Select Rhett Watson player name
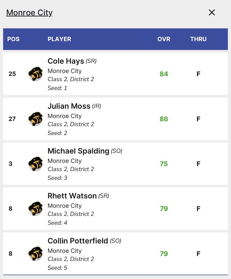This screenshot has width=231, height=279. (x=72, y=196)
